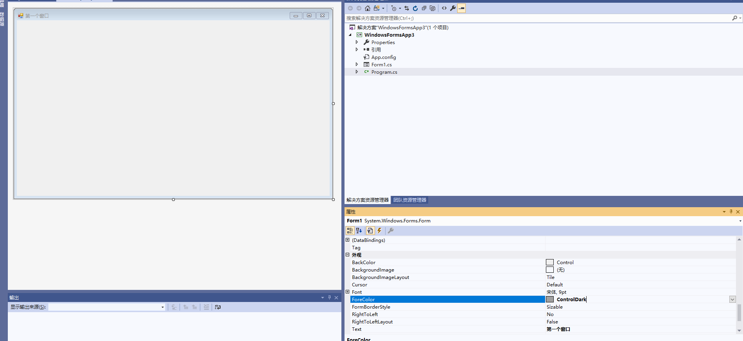
Task: Collapse the WindowsFormsApp3 project node
Action: 350,35
